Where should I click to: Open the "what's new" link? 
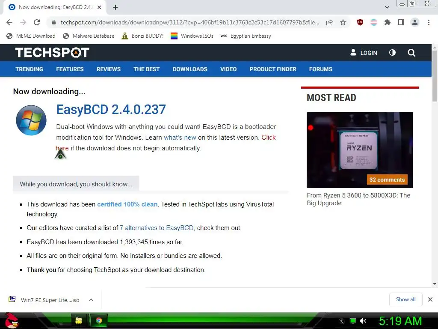click(x=180, y=138)
